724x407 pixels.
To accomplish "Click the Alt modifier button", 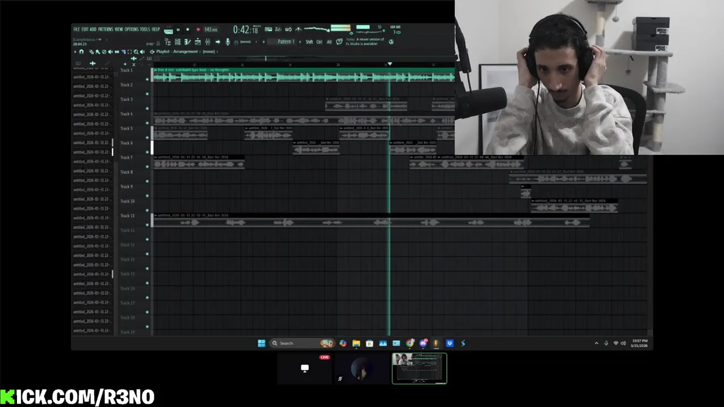I will coord(329,42).
